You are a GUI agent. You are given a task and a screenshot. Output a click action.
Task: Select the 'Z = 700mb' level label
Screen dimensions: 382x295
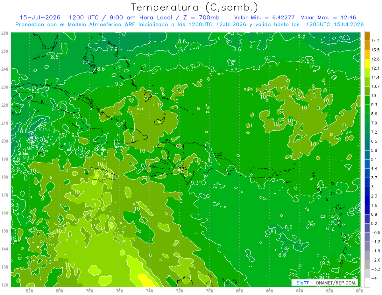click(x=201, y=18)
